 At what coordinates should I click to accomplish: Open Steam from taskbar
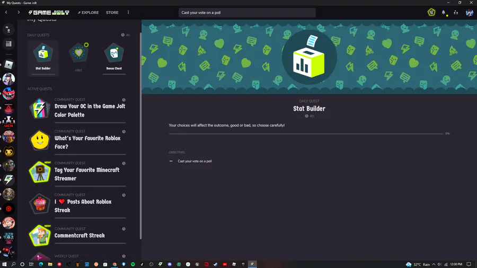point(215,264)
